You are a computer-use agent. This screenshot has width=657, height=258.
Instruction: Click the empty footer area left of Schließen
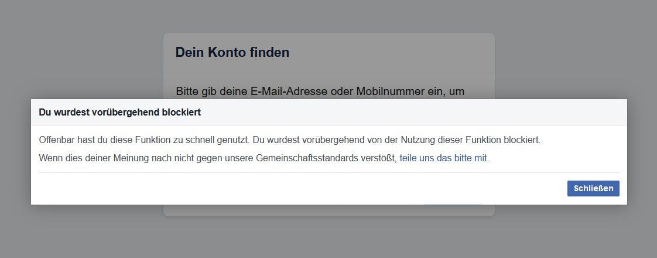click(293, 188)
